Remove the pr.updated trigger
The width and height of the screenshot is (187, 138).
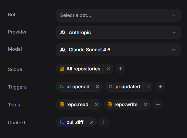(x=148, y=87)
